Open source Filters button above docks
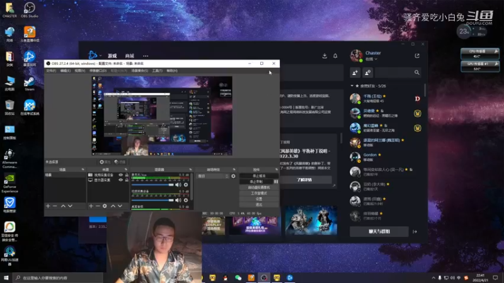 click(x=120, y=162)
